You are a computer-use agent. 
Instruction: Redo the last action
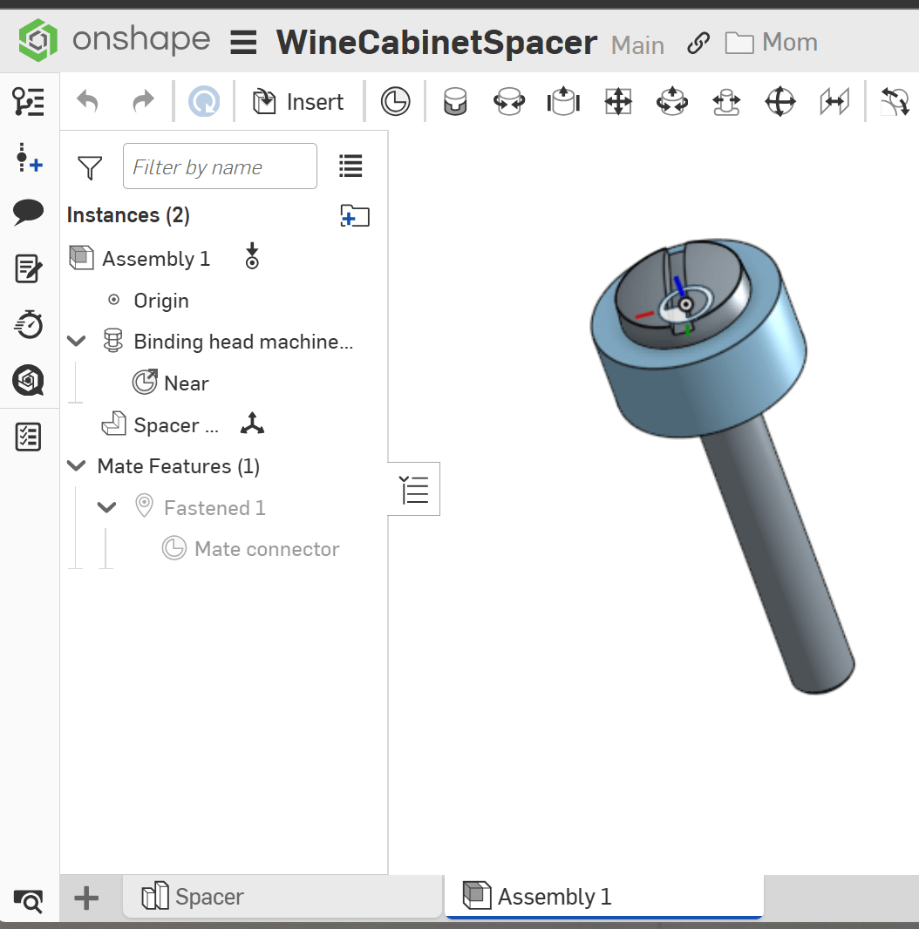[143, 101]
